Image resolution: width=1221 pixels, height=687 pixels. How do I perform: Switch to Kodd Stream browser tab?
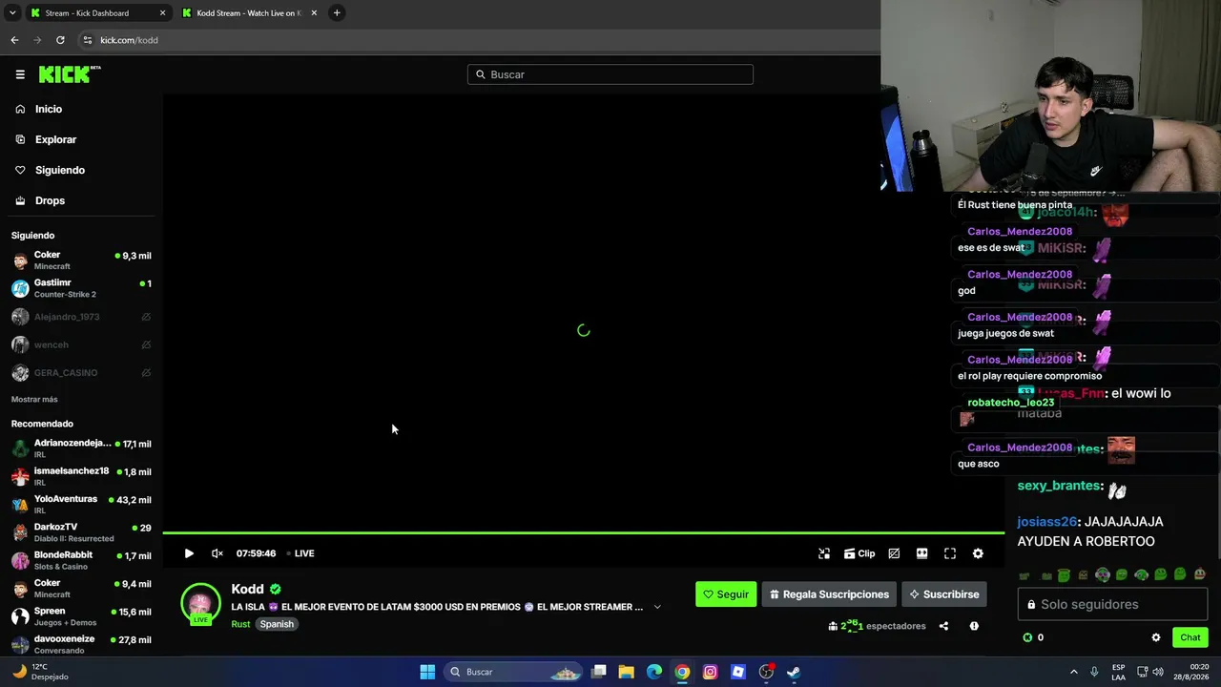coord(248,13)
